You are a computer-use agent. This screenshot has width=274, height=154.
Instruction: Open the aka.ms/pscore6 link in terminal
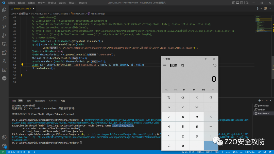click(60, 114)
